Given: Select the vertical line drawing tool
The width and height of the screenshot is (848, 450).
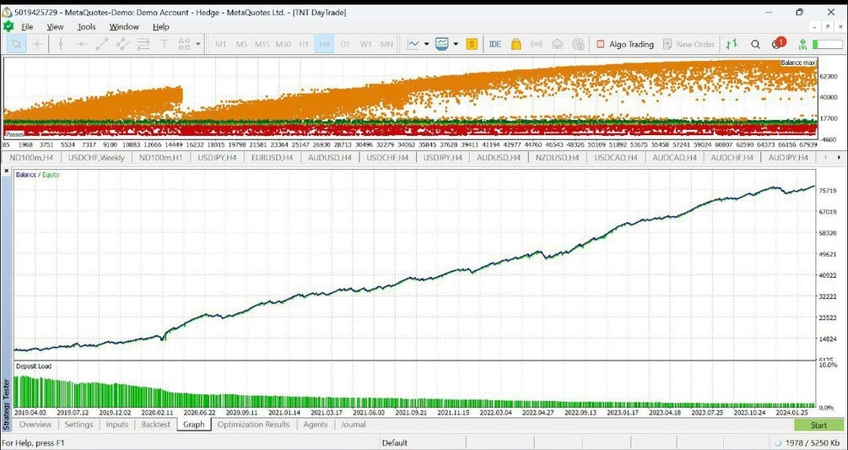Looking at the screenshot, I should 61,45.
